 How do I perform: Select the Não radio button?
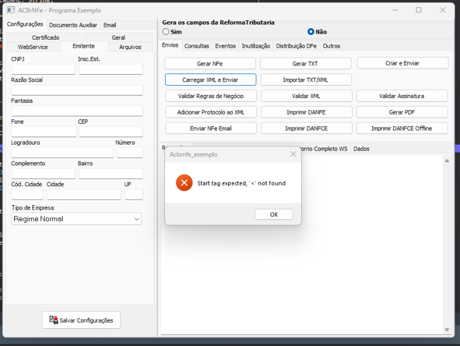pyautogui.click(x=311, y=32)
